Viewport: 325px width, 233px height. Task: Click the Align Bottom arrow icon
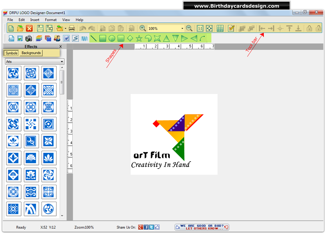tap(298, 28)
